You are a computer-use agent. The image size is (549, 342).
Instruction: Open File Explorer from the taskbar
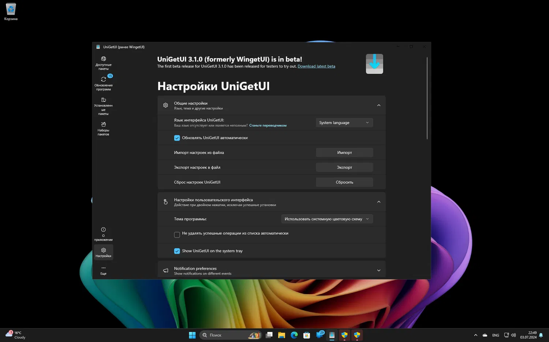pyautogui.click(x=281, y=335)
